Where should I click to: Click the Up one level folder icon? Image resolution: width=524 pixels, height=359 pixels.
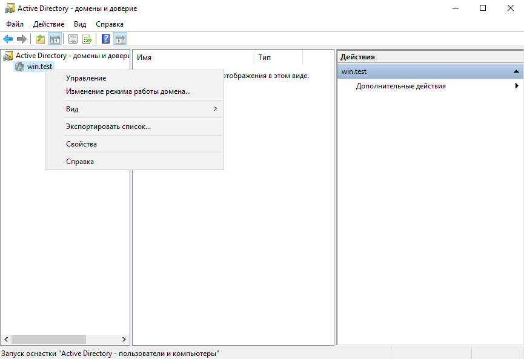(x=41, y=39)
